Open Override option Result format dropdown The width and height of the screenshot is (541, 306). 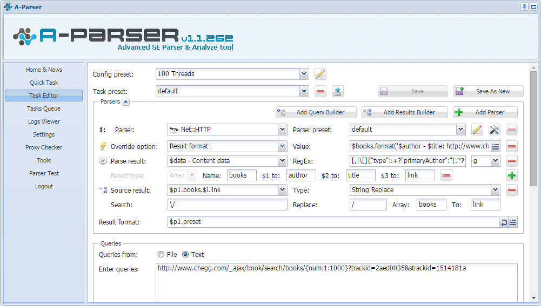click(x=282, y=146)
